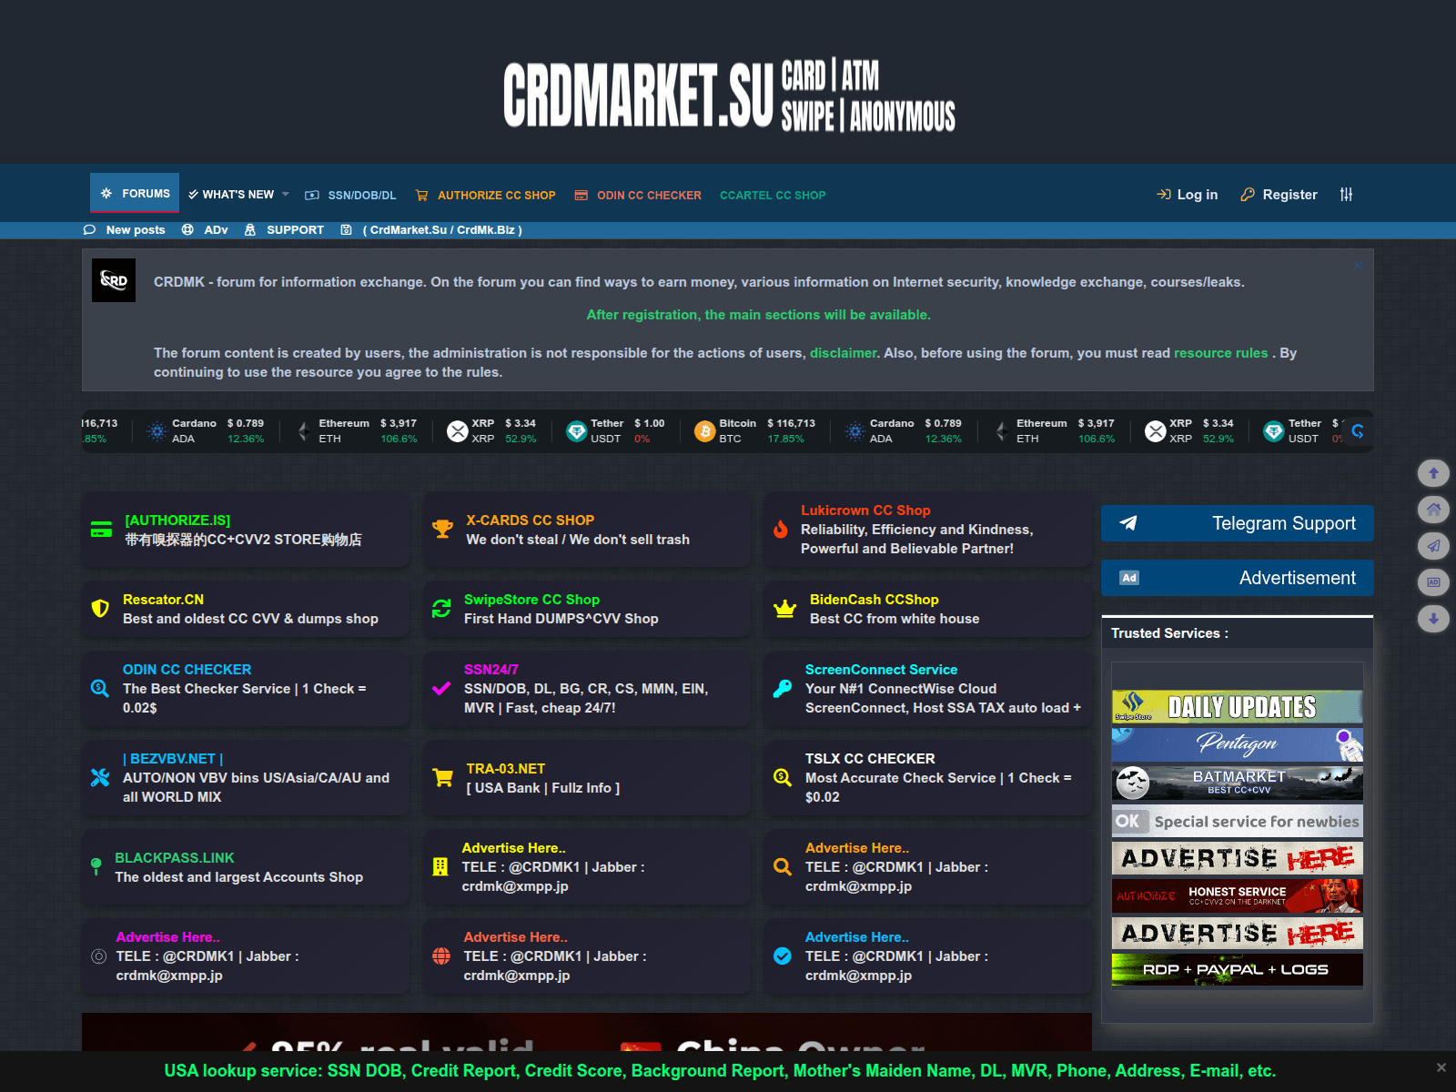The width and height of the screenshot is (1456, 1092).
Task: Open the BATMARKET banner
Action: [1238, 783]
